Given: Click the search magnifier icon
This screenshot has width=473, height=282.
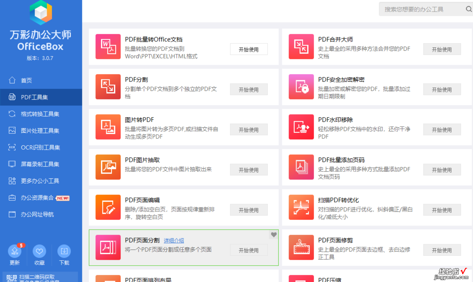Looking at the screenshot, I should tap(469, 9).
